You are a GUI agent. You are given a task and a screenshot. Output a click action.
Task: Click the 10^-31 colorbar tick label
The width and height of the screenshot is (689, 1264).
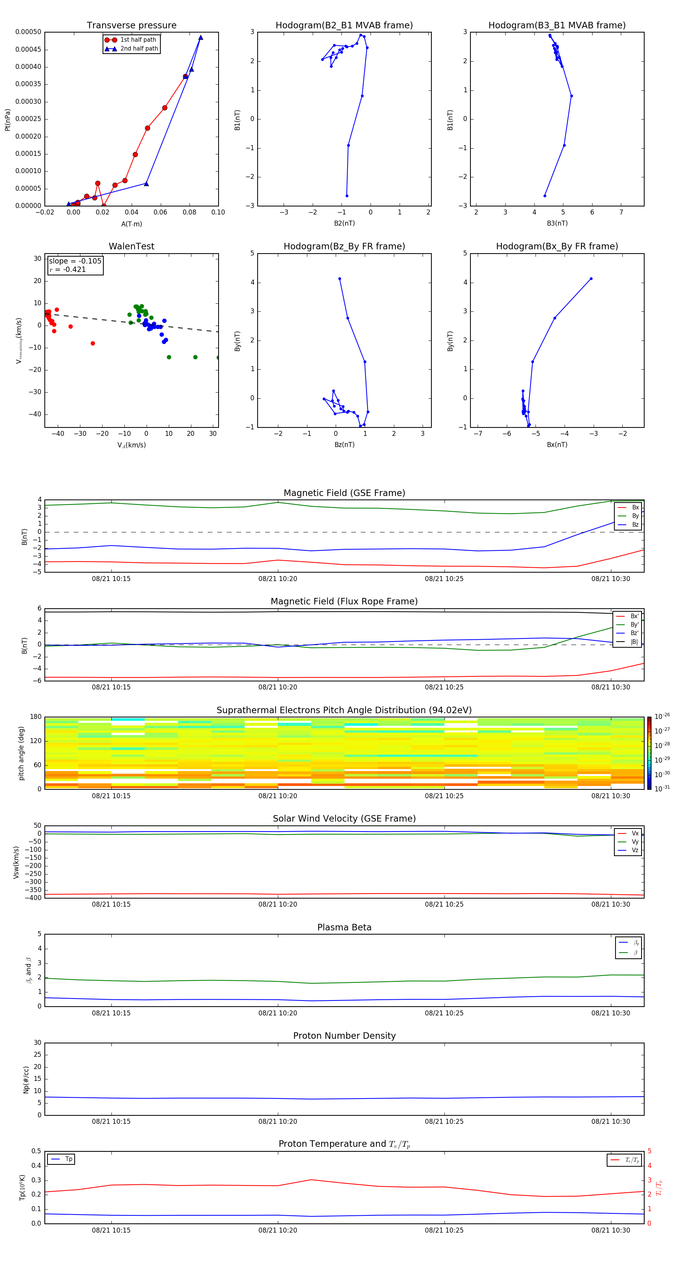pos(662,789)
